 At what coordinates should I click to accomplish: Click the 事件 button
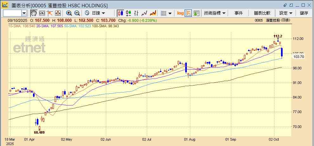coord(239,13)
